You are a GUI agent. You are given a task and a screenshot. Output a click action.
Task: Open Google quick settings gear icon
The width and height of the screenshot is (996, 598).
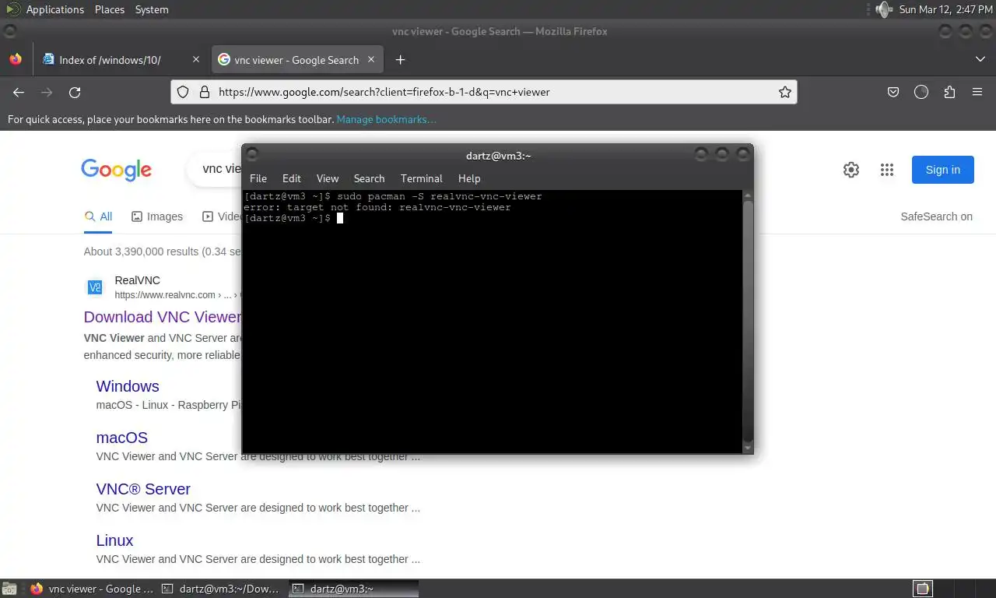tap(851, 170)
